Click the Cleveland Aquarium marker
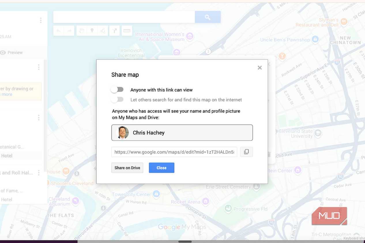The width and height of the screenshot is (365, 243). [x=76, y=201]
